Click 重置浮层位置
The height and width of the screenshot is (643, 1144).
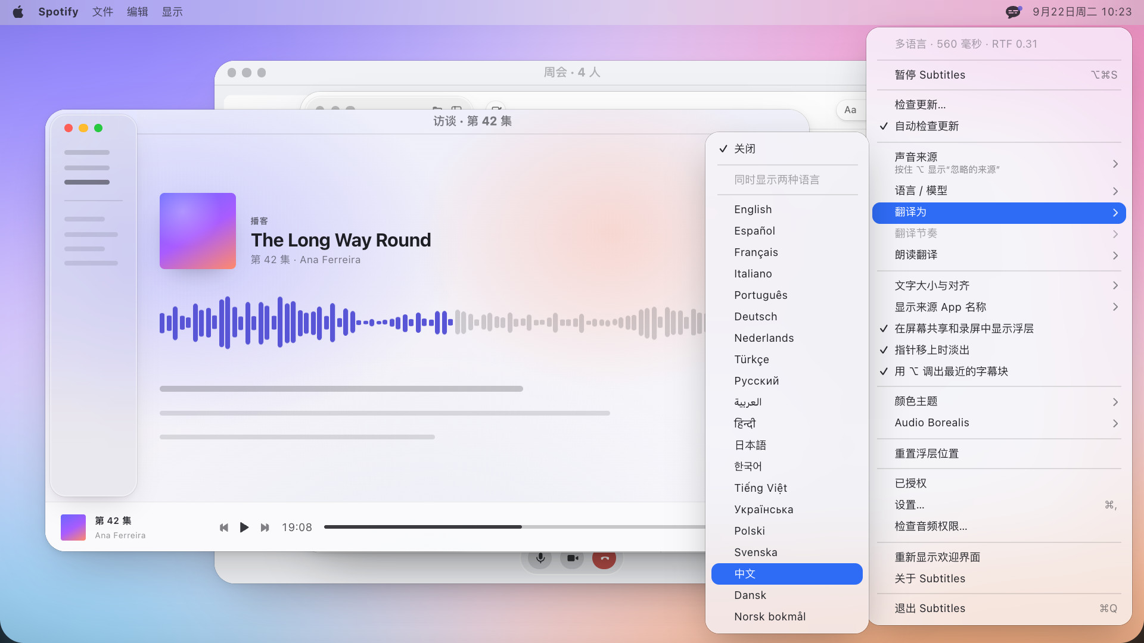(999, 454)
